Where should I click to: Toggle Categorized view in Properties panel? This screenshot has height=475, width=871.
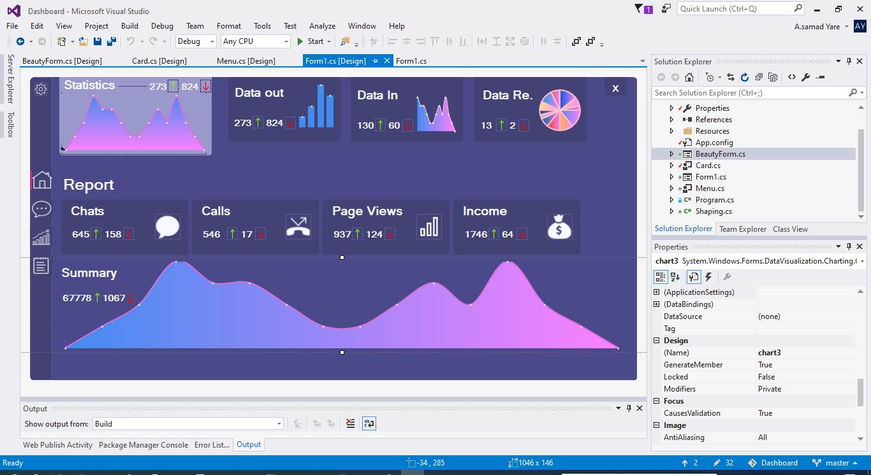tap(661, 277)
